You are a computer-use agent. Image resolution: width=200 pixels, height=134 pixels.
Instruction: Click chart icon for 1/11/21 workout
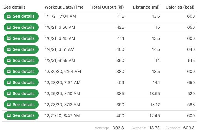click(x=9, y=16)
